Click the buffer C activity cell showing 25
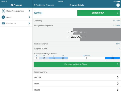 point(53,58)
